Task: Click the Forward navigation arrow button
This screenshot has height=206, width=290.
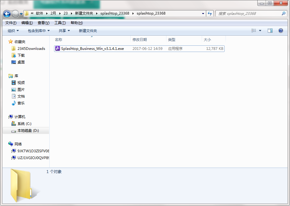Action: [x=15, y=14]
